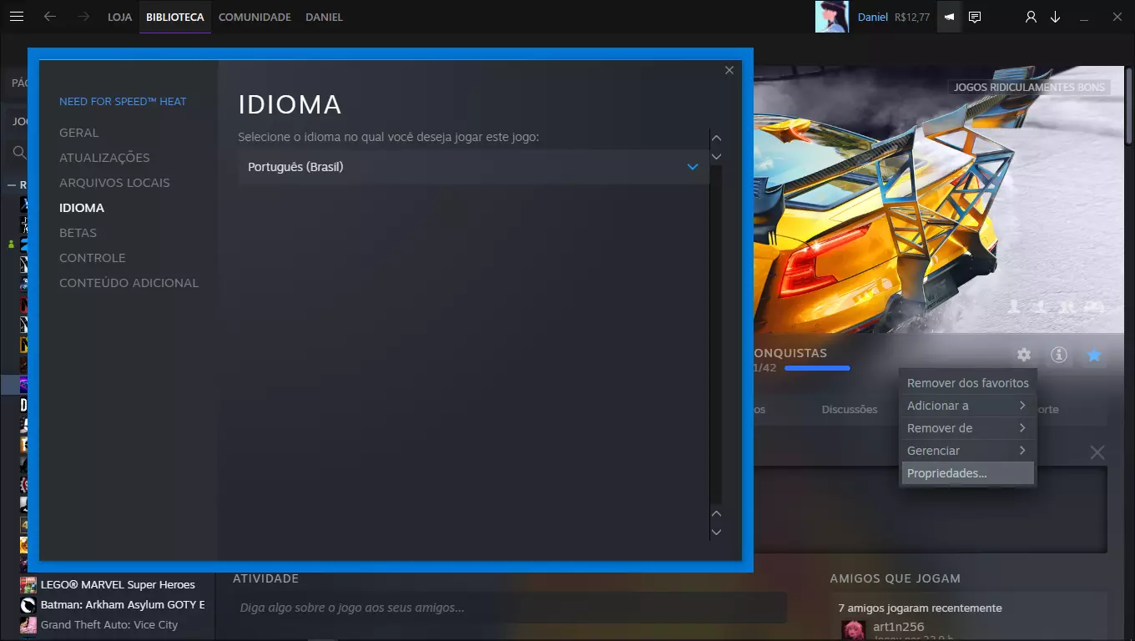Select GERAL in properties sidebar
The height and width of the screenshot is (641, 1135).
coord(79,133)
